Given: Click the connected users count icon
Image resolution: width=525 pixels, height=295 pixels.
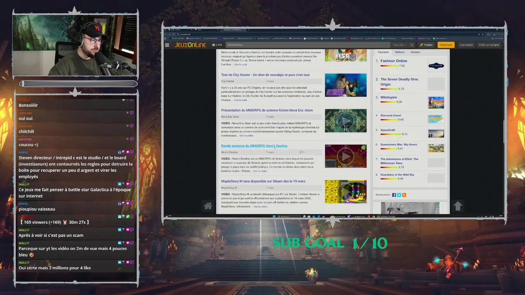Looking at the screenshot, I should pyautogui.click(x=214, y=45).
